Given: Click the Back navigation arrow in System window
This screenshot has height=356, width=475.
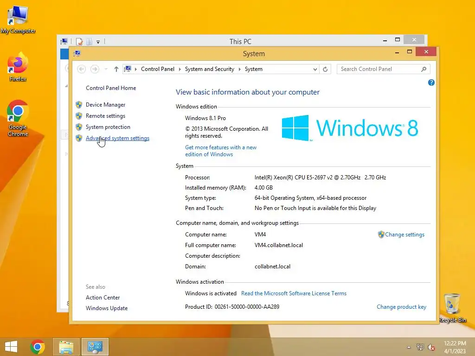Looking at the screenshot, I should [81, 70].
